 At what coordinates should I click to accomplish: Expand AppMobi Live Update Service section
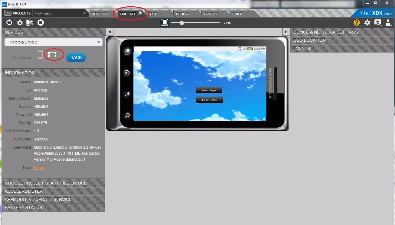click(x=54, y=199)
